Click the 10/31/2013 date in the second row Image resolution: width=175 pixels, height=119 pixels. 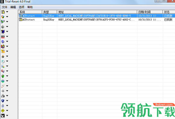coord(149,20)
